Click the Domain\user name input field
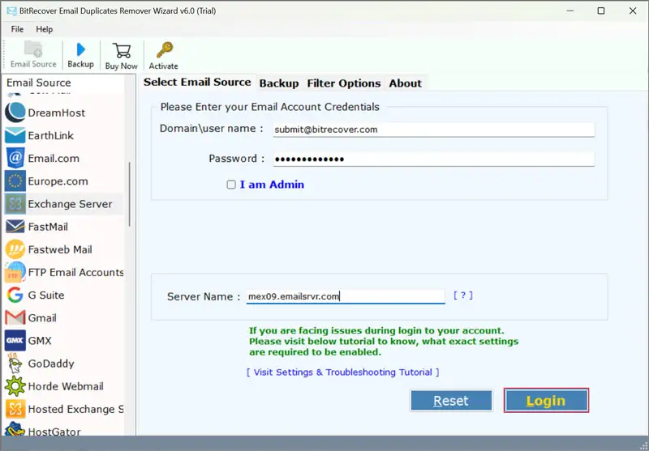The height and width of the screenshot is (451, 649). pyautogui.click(x=434, y=130)
